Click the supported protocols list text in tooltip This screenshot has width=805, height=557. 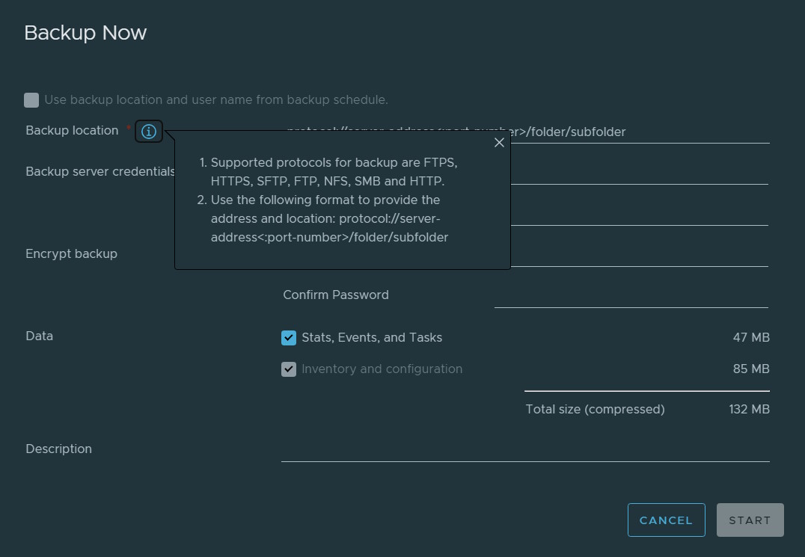click(334, 172)
